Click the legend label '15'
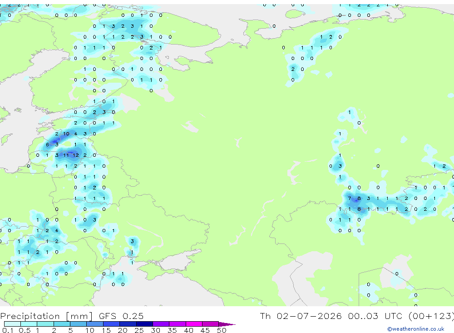This screenshot has height=333, width=454. pos(106,330)
